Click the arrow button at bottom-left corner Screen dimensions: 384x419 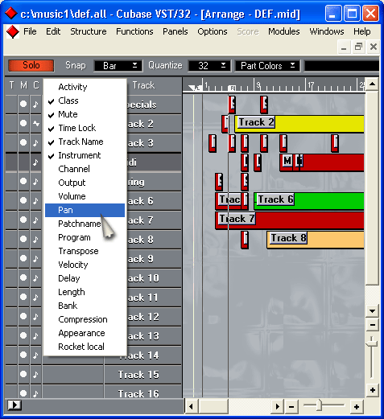pos(14,405)
